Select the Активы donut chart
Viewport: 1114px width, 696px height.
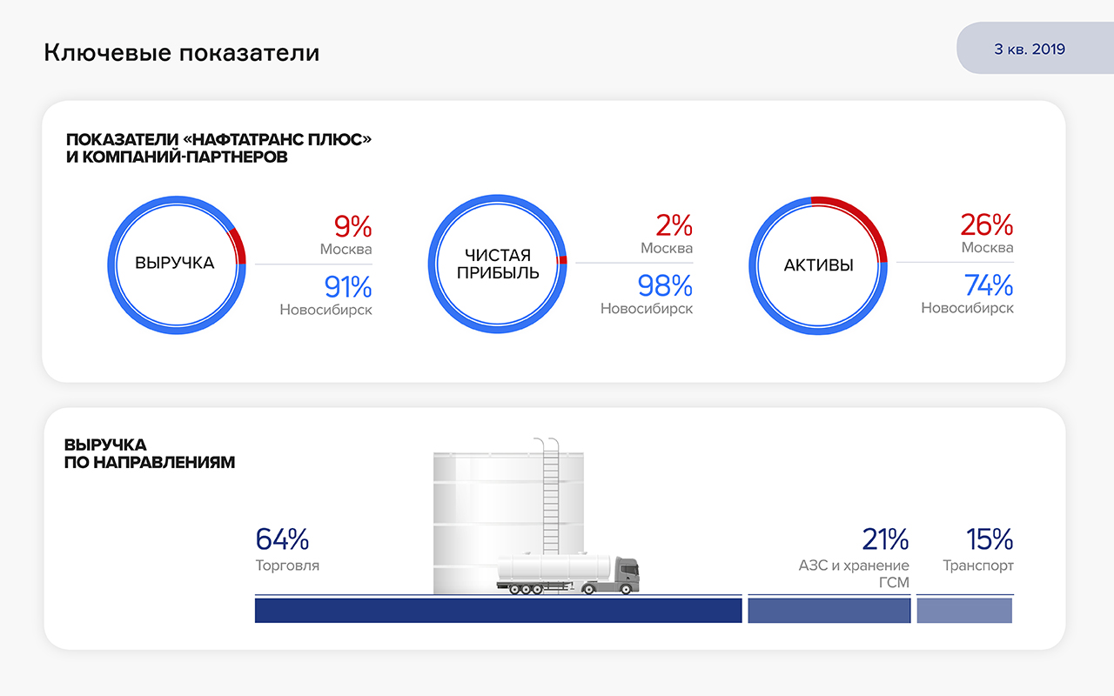point(818,264)
